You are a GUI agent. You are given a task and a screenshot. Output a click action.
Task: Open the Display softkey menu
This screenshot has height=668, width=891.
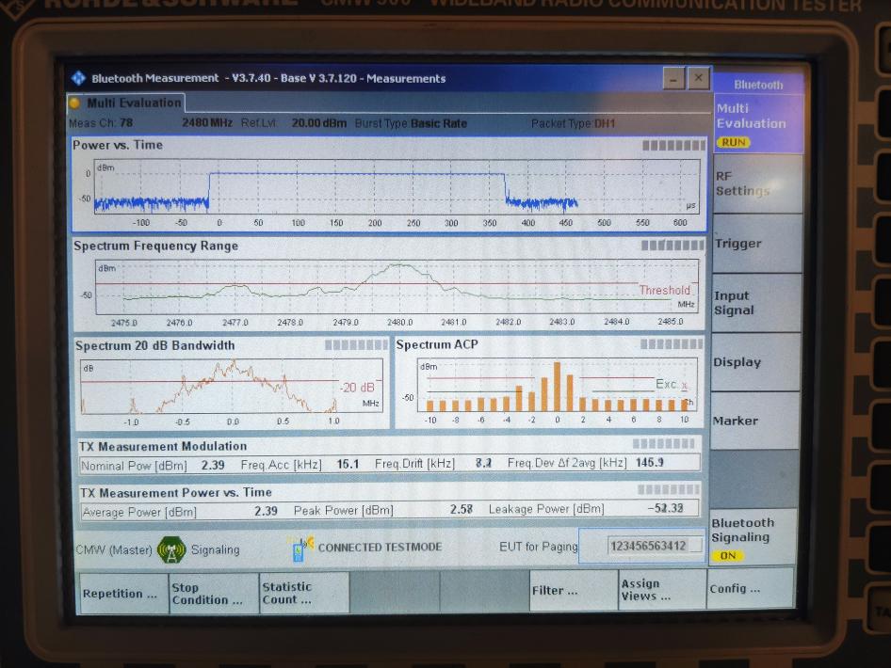[755, 362]
